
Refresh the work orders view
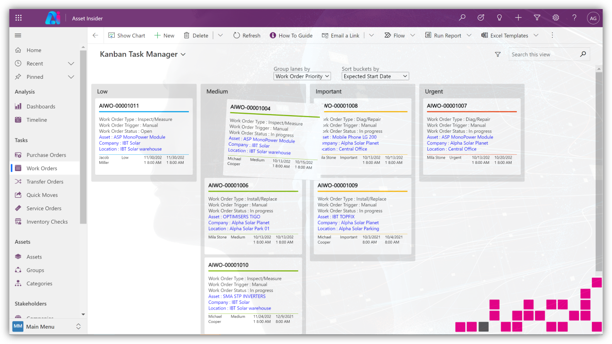(x=246, y=35)
